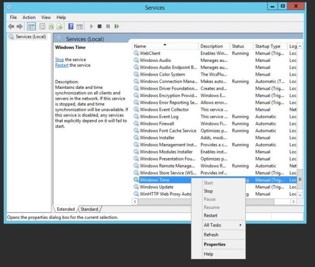Open the Action menu
Screen dimensions: 315x267
(x=29, y=17)
